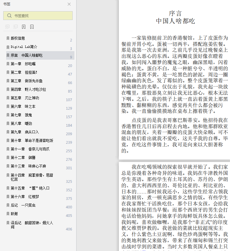This screenshot has height=251, width=230.
Task: Go to 第六章 味之本
Action: (23, 106)
